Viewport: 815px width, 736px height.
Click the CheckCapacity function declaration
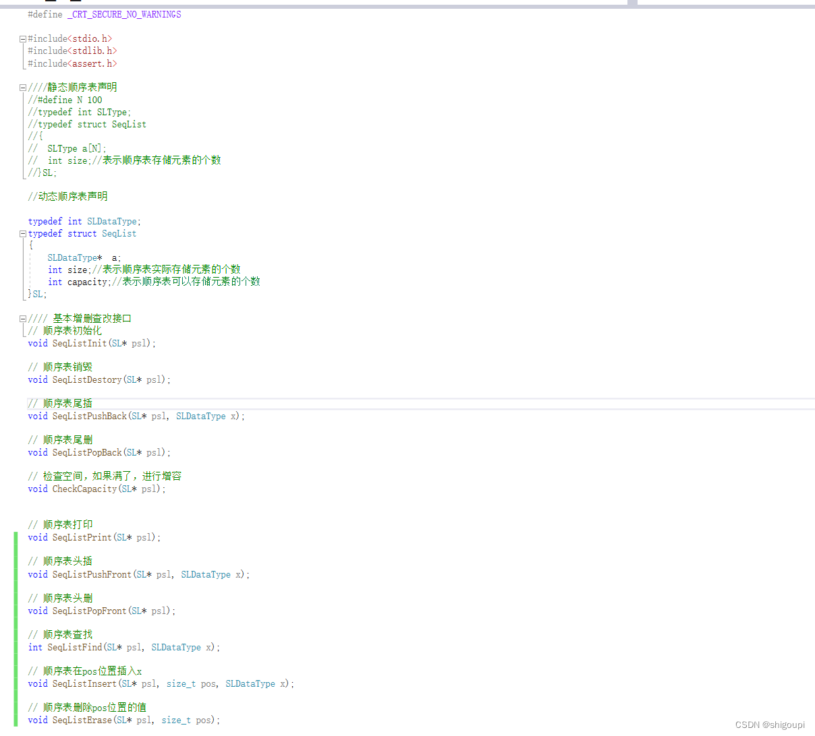[96, 489]
